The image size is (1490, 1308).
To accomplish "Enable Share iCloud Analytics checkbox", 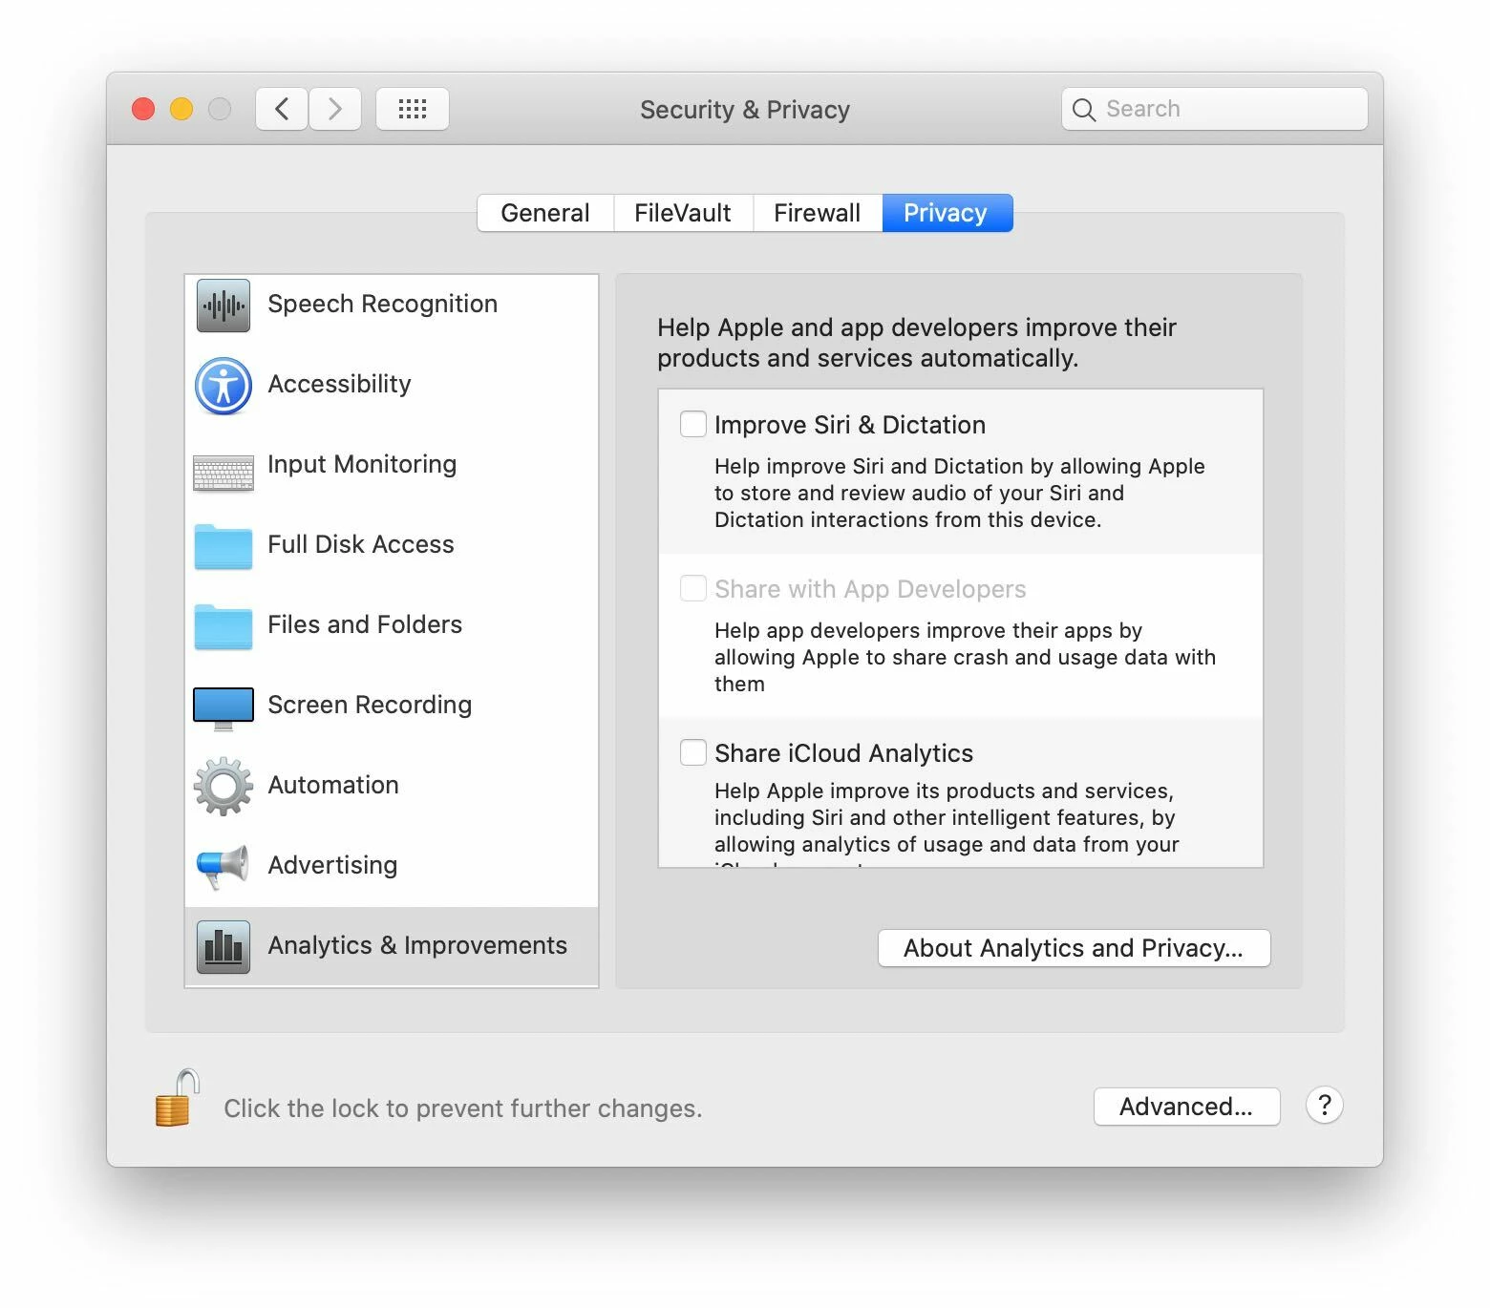I will pyautogui.click(x=693, y=752).
